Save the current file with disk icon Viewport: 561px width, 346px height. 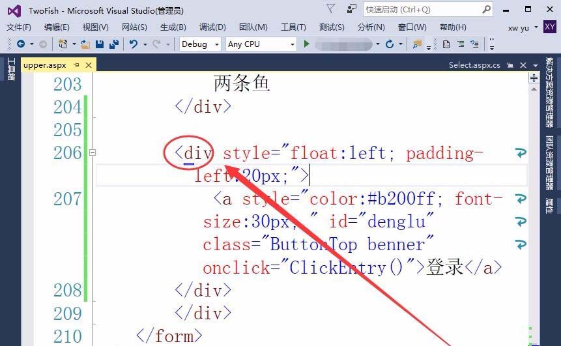100,44
